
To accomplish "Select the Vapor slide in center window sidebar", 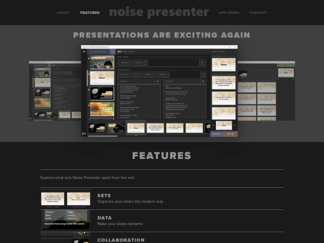I will coord(102,78).
